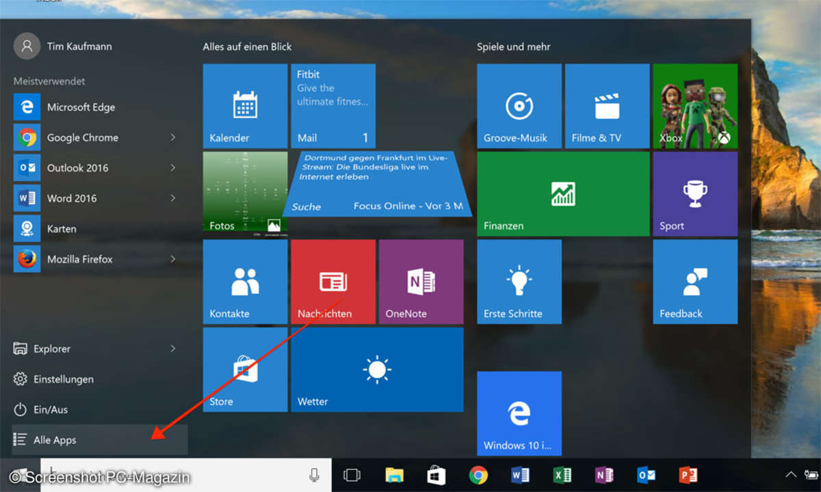Viewport: 821px width, 492px height.
Task: Open the Kontakte tile
Action: pos(245,282)
